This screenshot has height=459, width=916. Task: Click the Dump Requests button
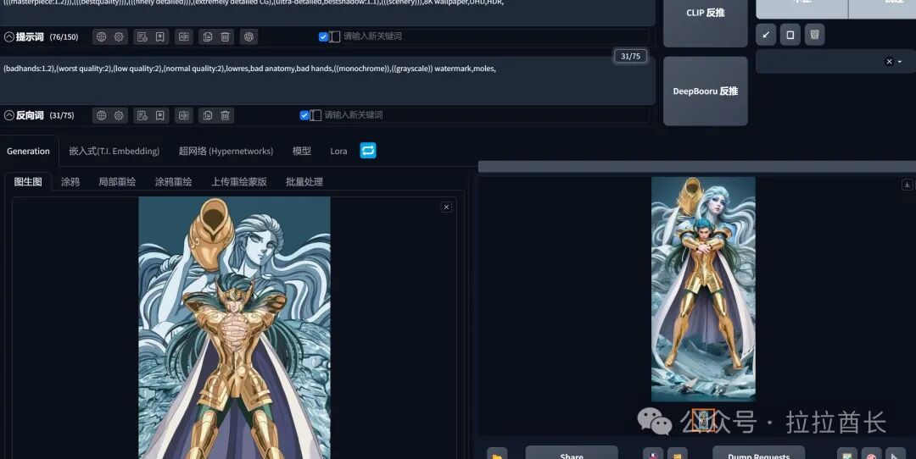pos(759,454)
